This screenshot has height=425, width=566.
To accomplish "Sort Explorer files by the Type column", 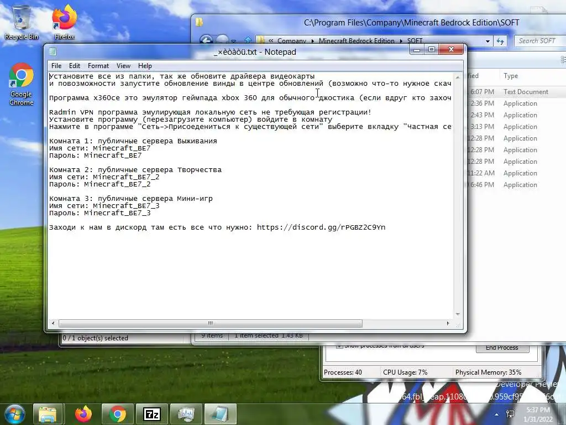I will click(511, 76).
